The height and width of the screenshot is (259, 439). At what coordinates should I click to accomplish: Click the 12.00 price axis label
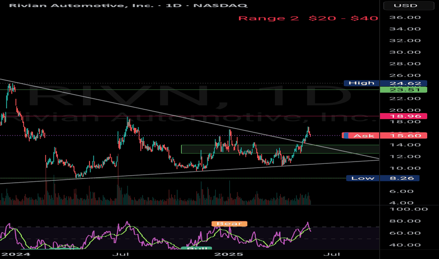(405, 156)
